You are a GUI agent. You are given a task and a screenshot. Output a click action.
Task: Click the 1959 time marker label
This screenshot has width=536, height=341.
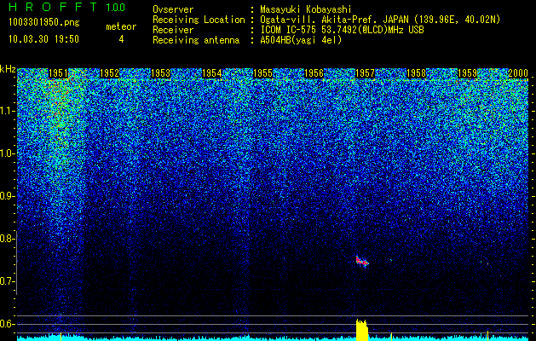tap(467, 73)
